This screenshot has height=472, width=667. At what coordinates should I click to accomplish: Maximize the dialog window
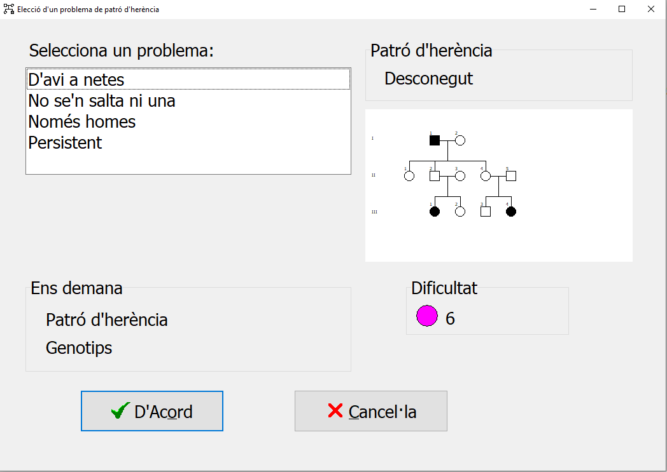[622, 9]
